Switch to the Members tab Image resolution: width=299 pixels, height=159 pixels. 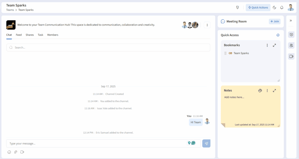pos(53,35)
